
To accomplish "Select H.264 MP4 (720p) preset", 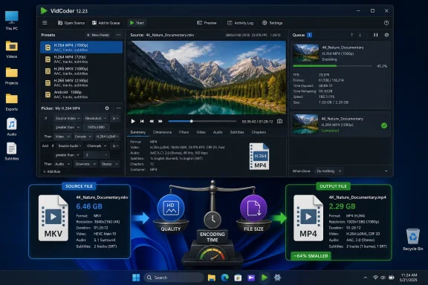I will pyautogui.click(x=81, y=59).
